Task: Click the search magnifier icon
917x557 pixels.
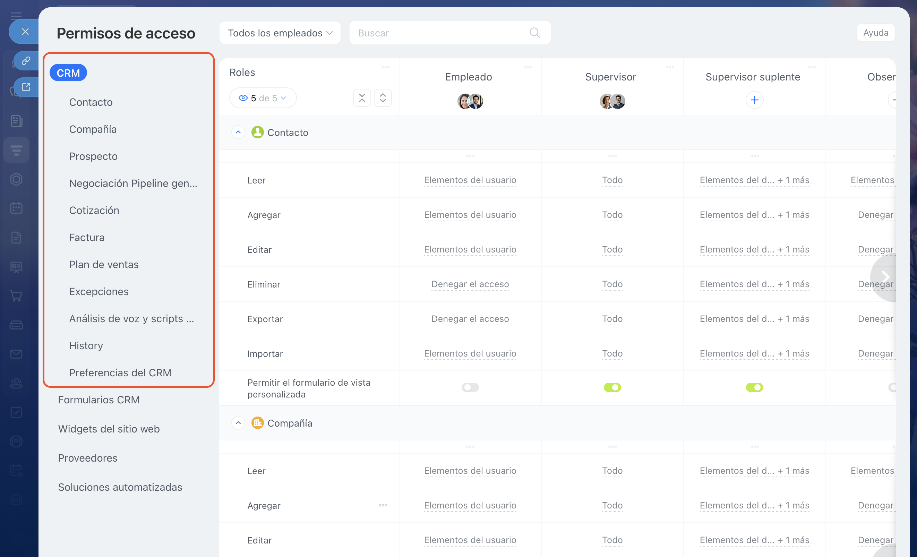Action: point(534,33)
